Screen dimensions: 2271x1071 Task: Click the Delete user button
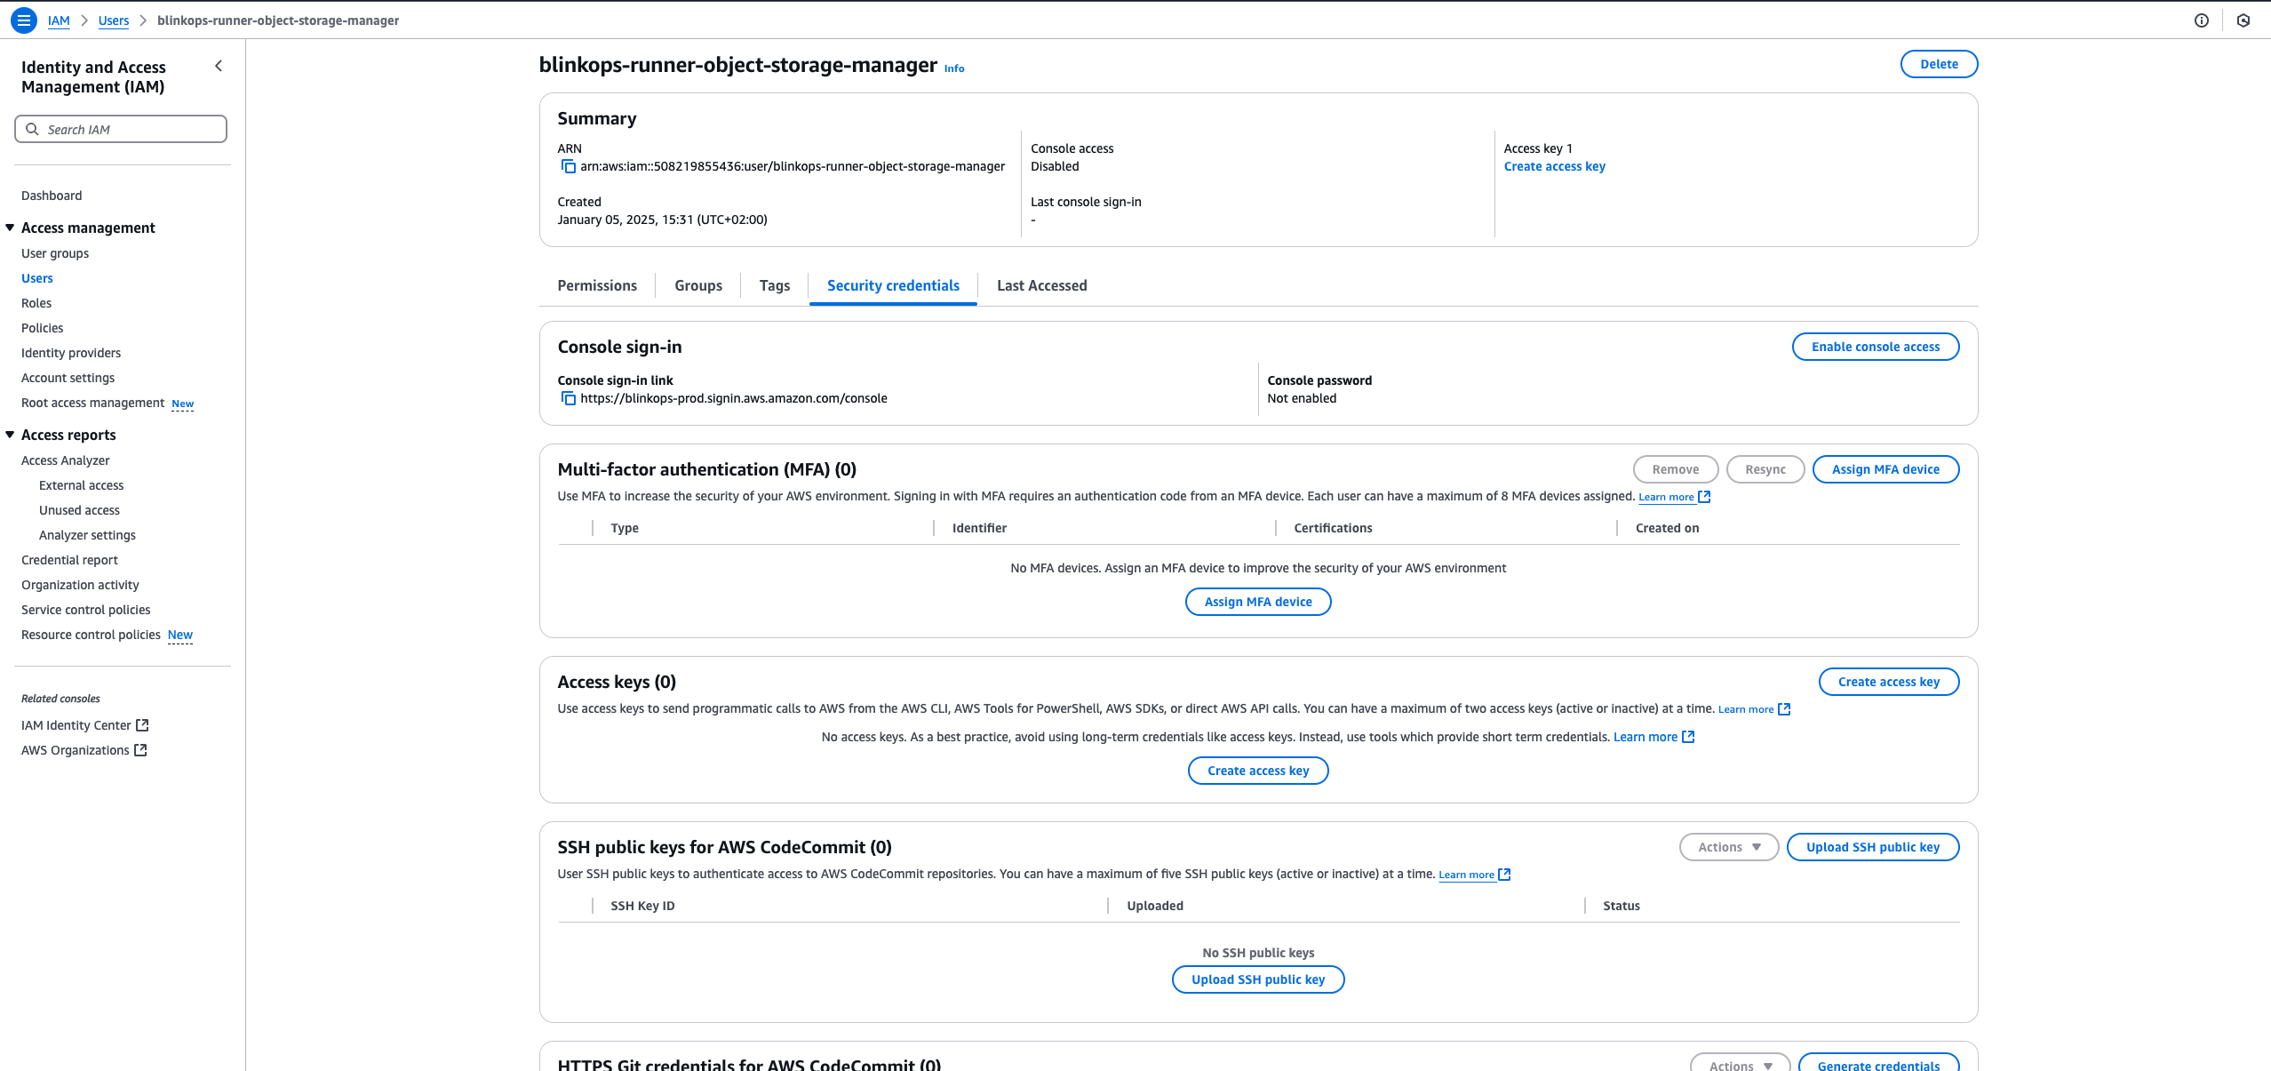1939,64
